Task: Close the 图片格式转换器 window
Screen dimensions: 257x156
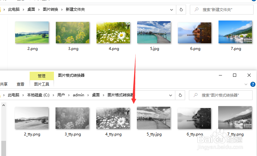Action: [x=249, y=75]
